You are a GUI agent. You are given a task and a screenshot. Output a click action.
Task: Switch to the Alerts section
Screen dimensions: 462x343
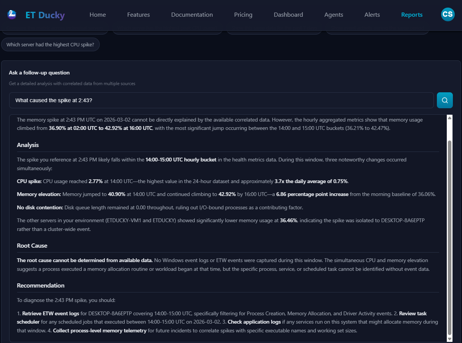click(372, 14)
